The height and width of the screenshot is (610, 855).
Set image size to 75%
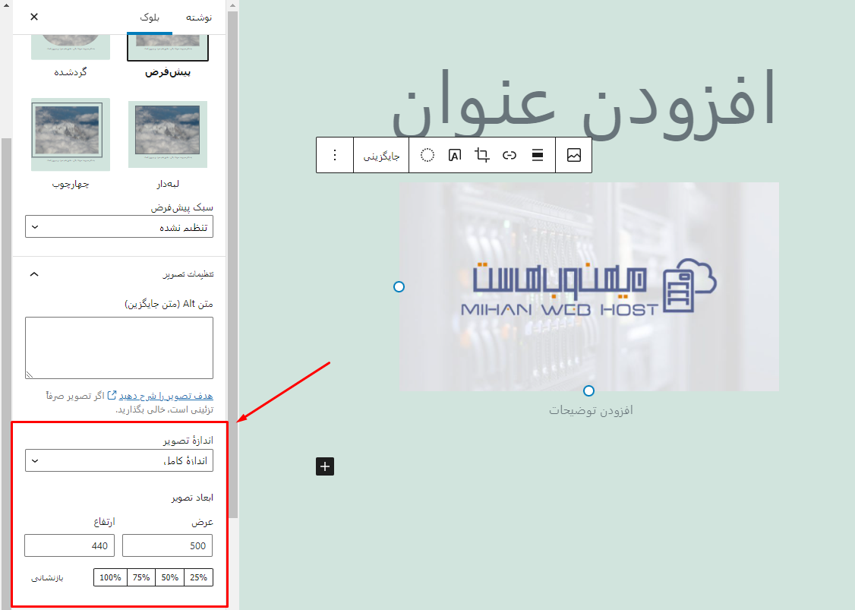point(141,577)
